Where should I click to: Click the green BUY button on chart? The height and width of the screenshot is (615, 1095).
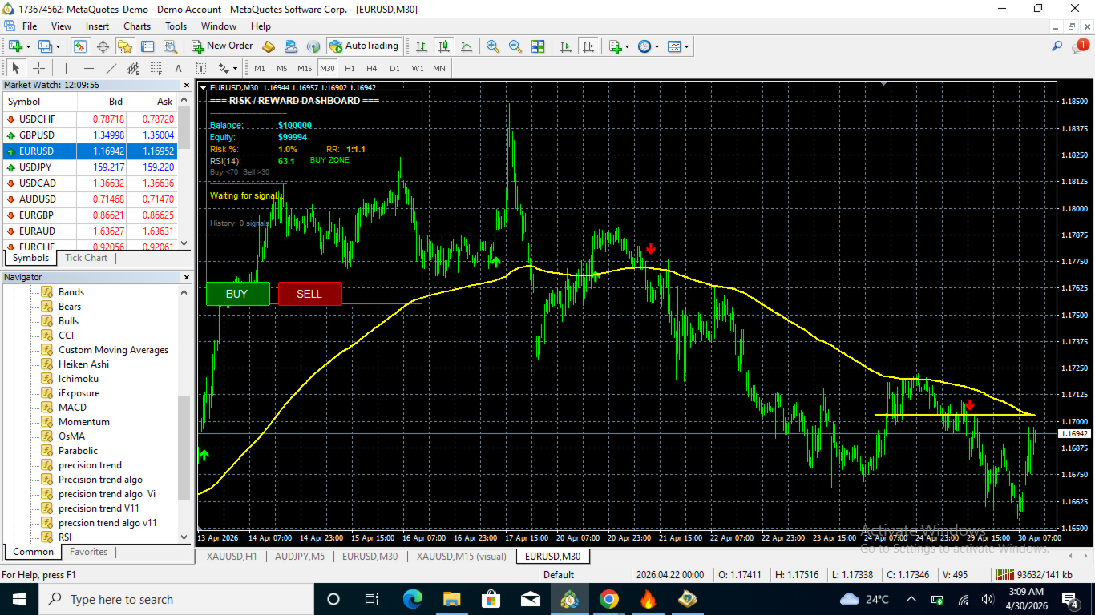238,294
